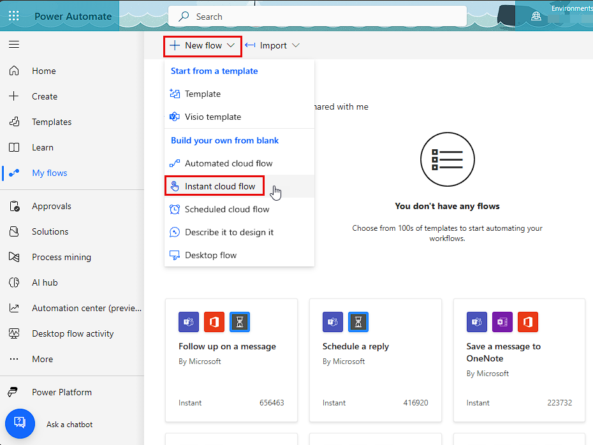The width and height of the screenshot is (593, 445).
Task: Open the app launcher waffle icon
Action: coord(14,15)
